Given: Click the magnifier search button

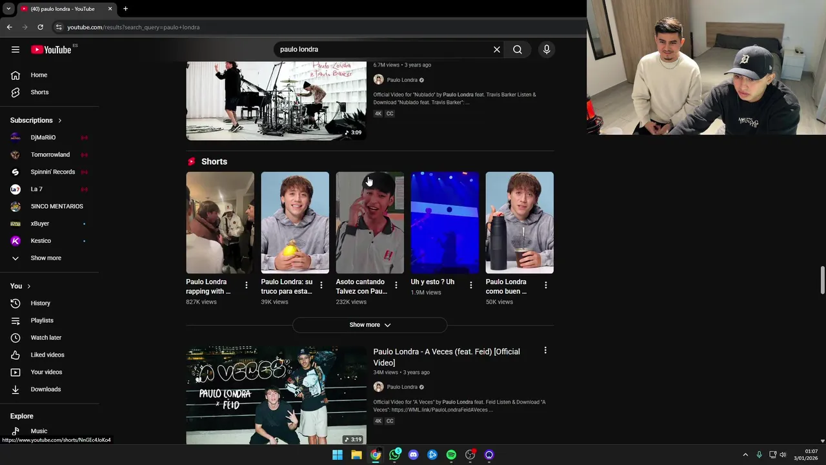Looking at the screenshot, I should tap(518, 50).
